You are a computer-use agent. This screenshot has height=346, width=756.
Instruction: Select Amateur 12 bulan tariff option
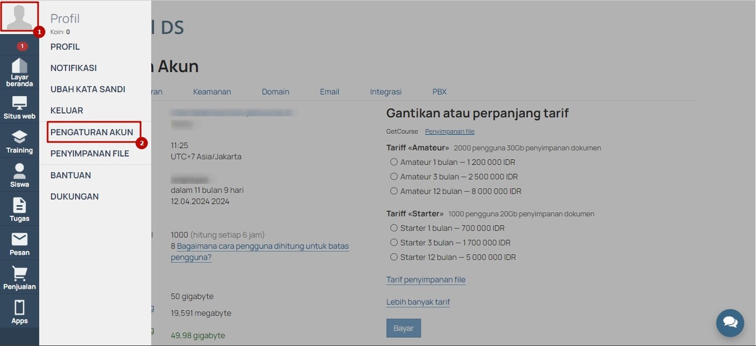point(394,191)
